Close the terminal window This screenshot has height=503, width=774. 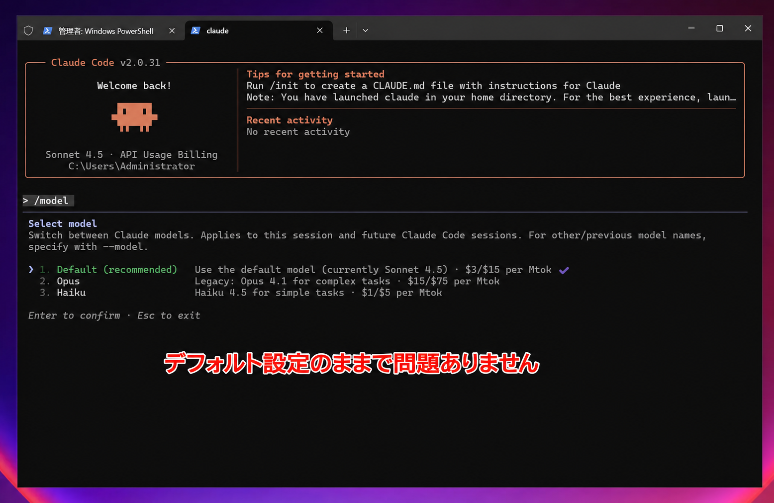click(748, 28)
